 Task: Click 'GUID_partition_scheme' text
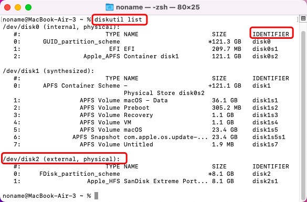click(x=81, y=41)
